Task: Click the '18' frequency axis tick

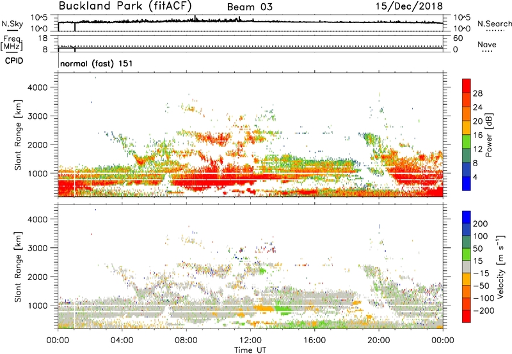Action: (x=43, y=38)
